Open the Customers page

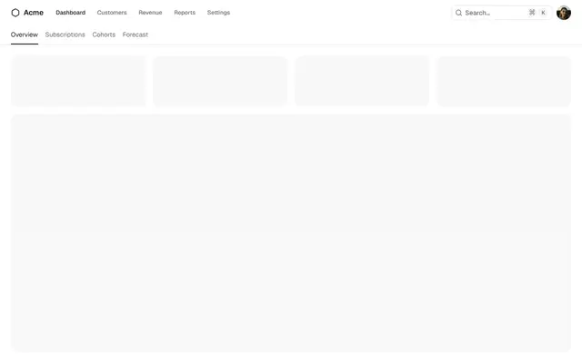pos(112,13)
